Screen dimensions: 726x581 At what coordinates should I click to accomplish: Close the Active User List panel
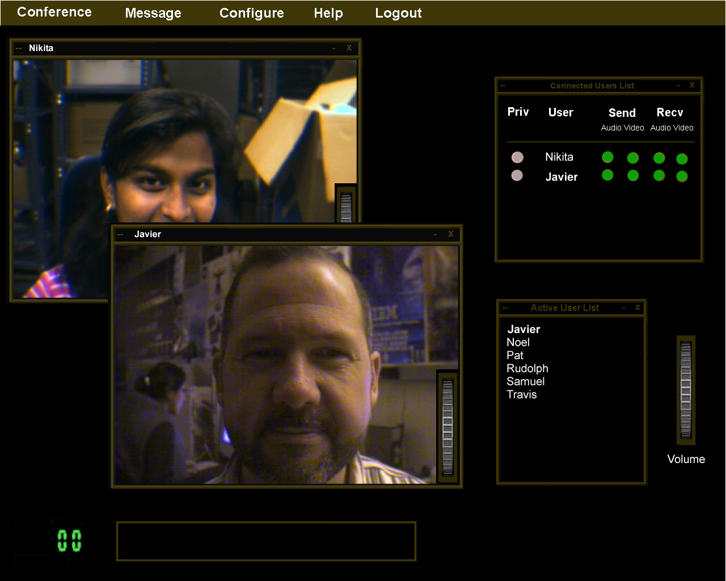click(x=638, y=308)
